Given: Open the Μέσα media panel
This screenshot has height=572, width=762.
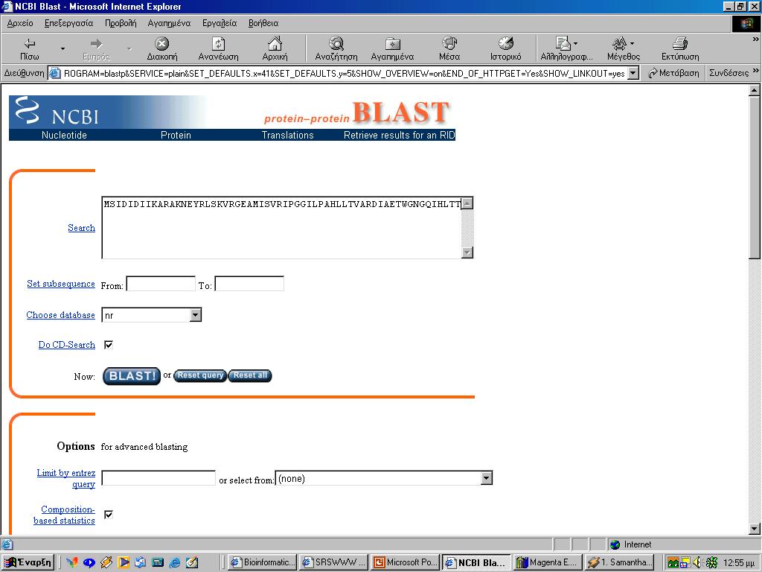Looking at the screenshot, I should pos(449,48).
